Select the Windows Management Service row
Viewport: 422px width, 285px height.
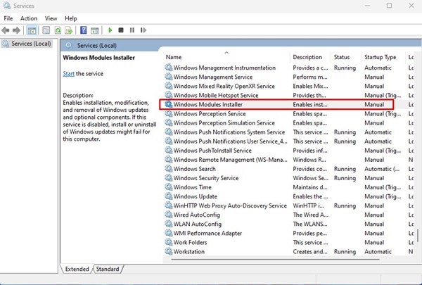(x=288, y=77)
